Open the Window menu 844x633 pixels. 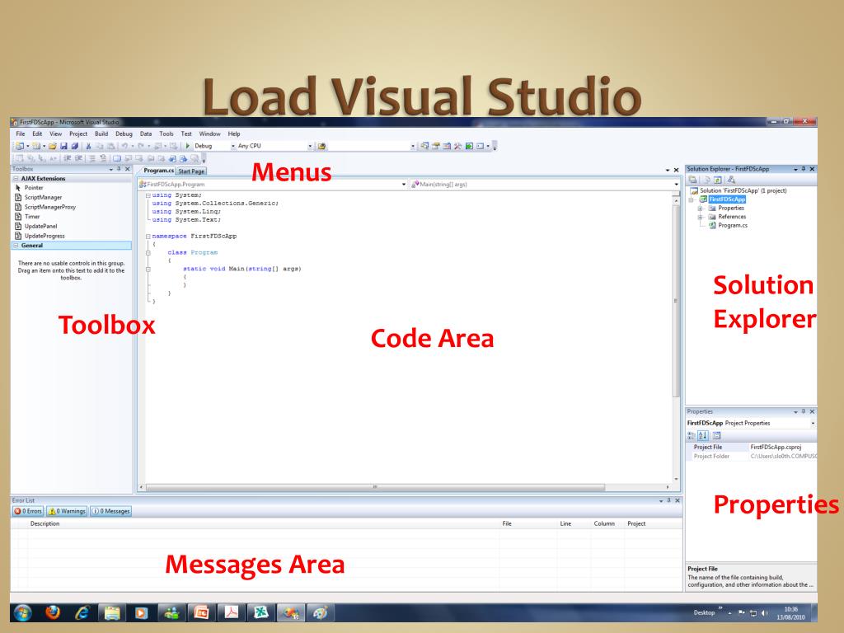[210, 134]
